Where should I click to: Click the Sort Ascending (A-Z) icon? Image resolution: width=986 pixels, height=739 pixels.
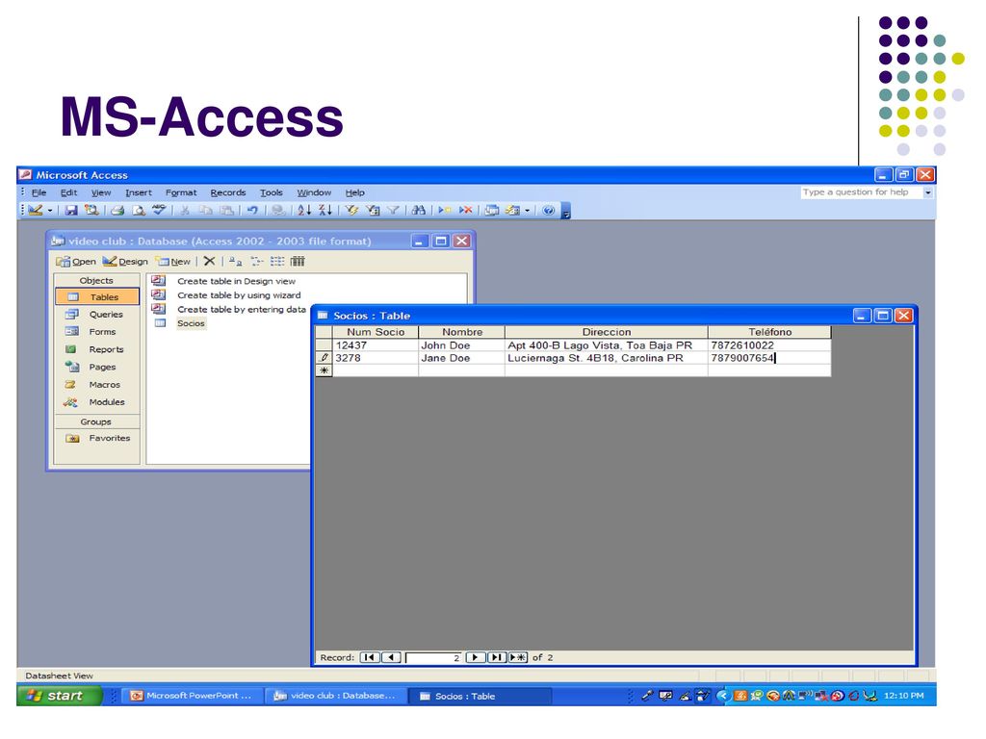(304, 211)
